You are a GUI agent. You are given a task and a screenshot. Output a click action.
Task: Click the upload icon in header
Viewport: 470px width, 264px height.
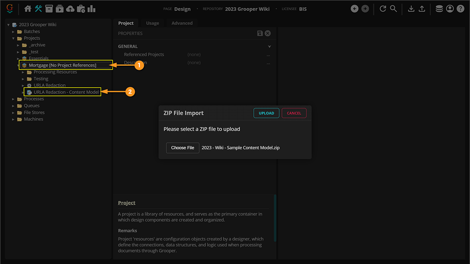(422, 9)
